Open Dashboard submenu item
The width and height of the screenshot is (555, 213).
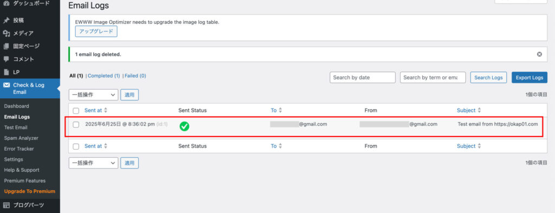(17, 106)
